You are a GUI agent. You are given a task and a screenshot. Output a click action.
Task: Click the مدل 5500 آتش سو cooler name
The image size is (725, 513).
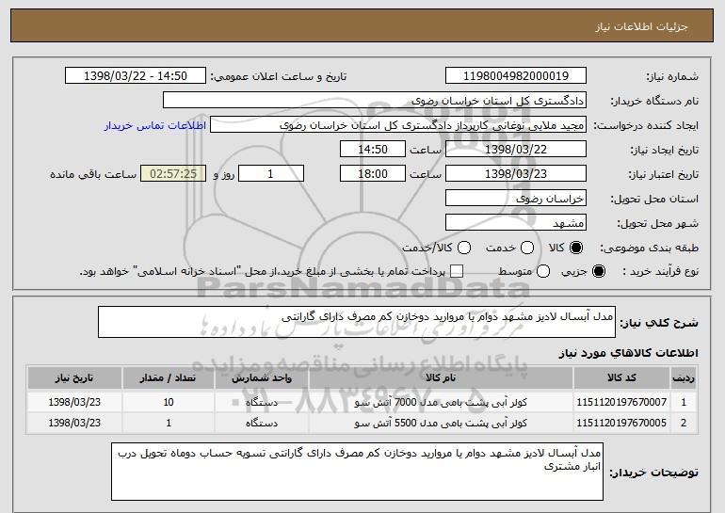pyautogui.click(x=441, y=423)
